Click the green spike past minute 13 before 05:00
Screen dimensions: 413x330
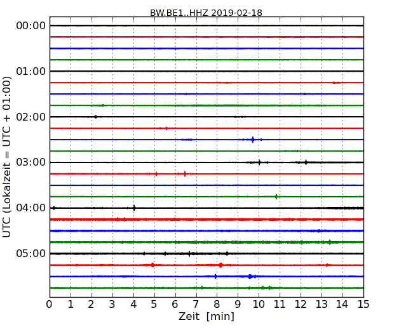tap(330, 242)
